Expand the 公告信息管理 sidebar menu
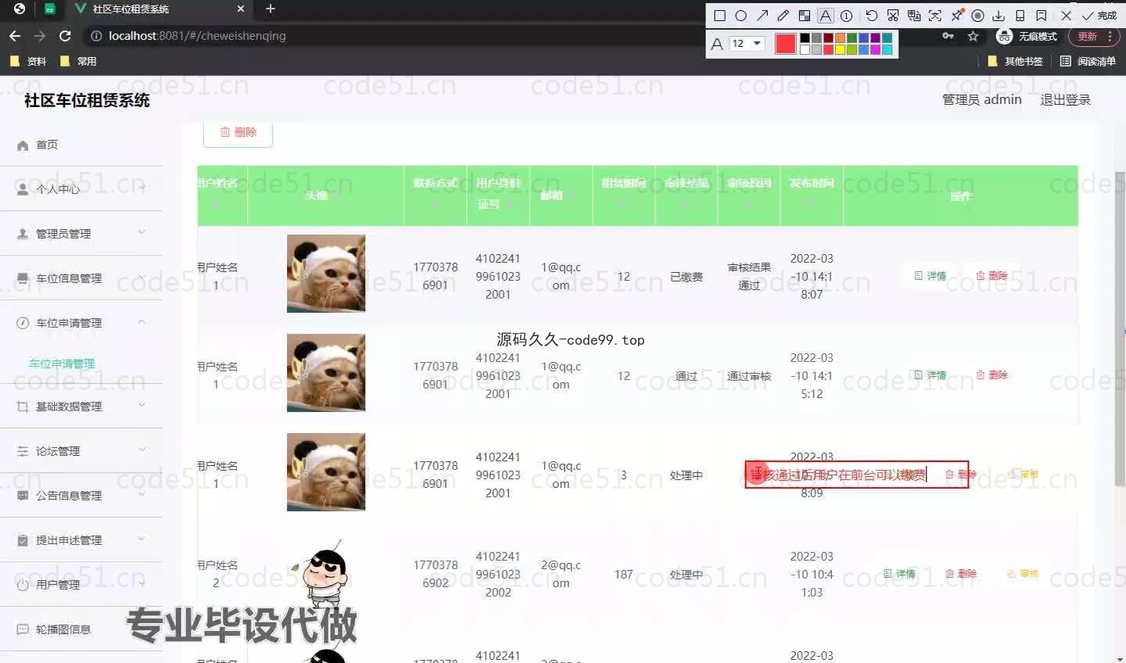This screenshot has height=663, width=1126. [x=81, y=495]
